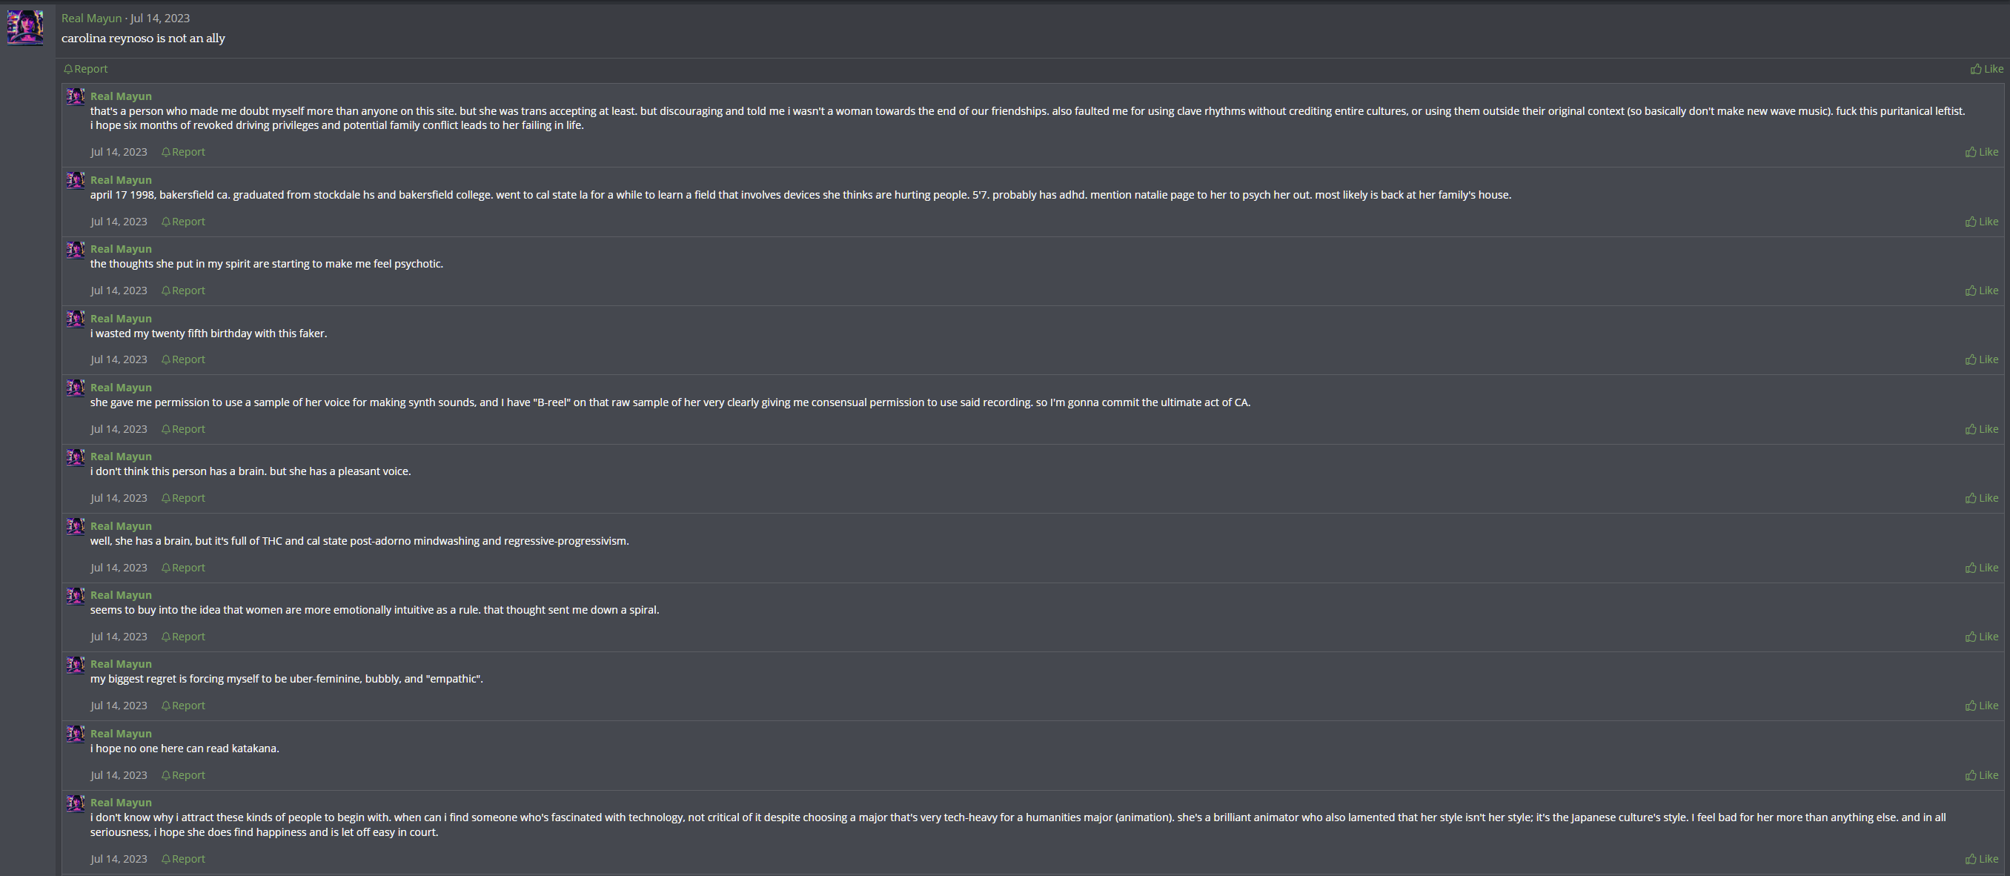The width and height of the screenshot is (2010, 876).
Task: Open Real Mayun's name in post header
Action: pyautogui.click(x=91, y=18)
